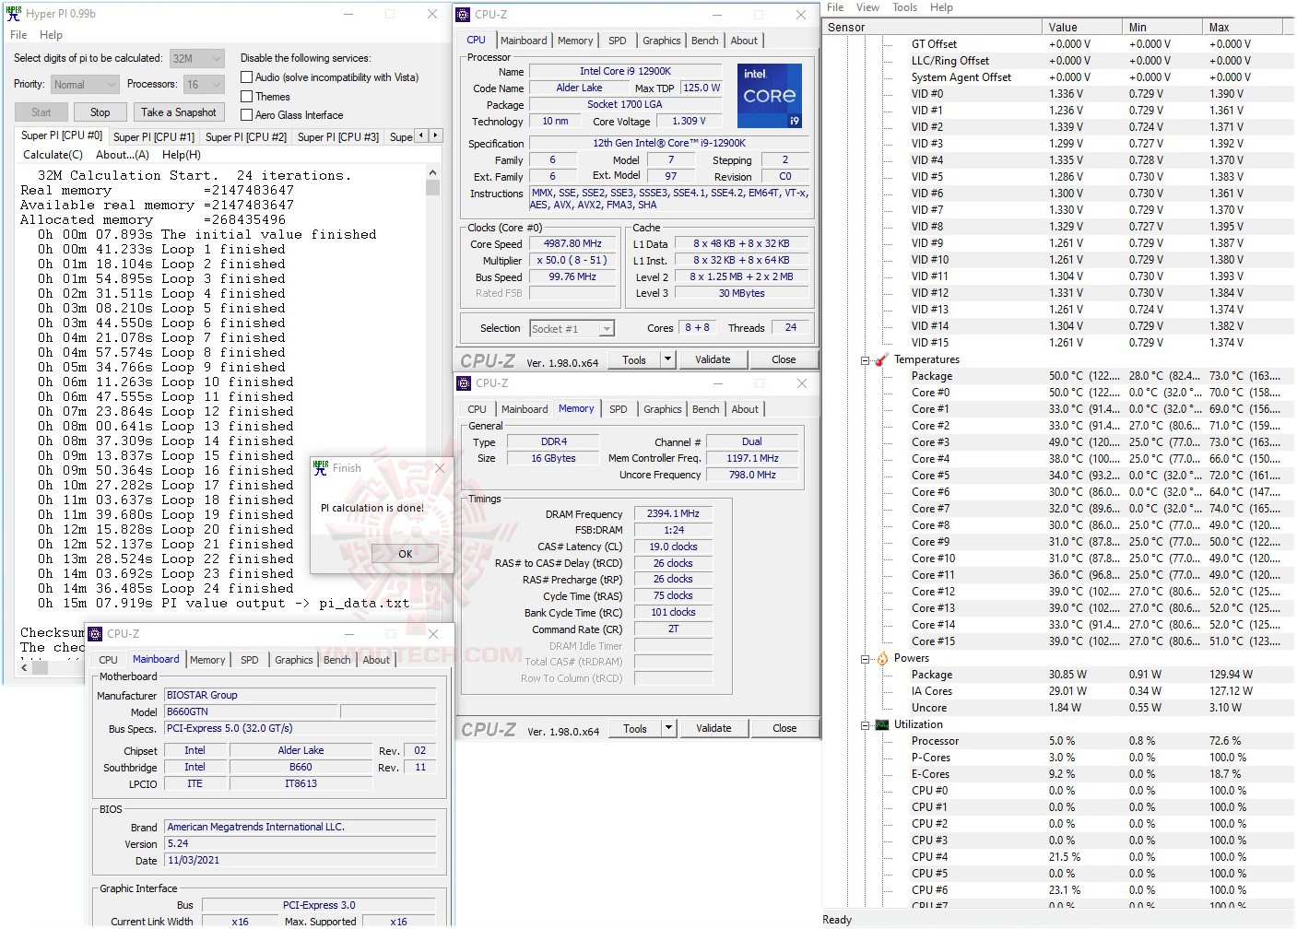Toggle the Themes checkbox
This screenshot has width=1297, height=929.
[x=246, y=96]
